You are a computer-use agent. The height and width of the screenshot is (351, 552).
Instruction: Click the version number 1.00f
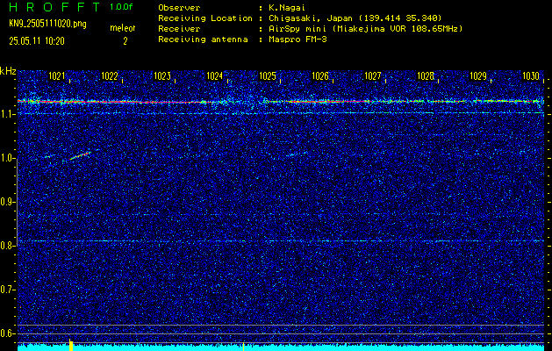[121, 7]
